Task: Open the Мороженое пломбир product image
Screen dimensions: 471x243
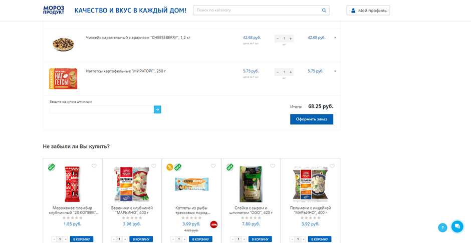Action: click(x=72, y=184)
